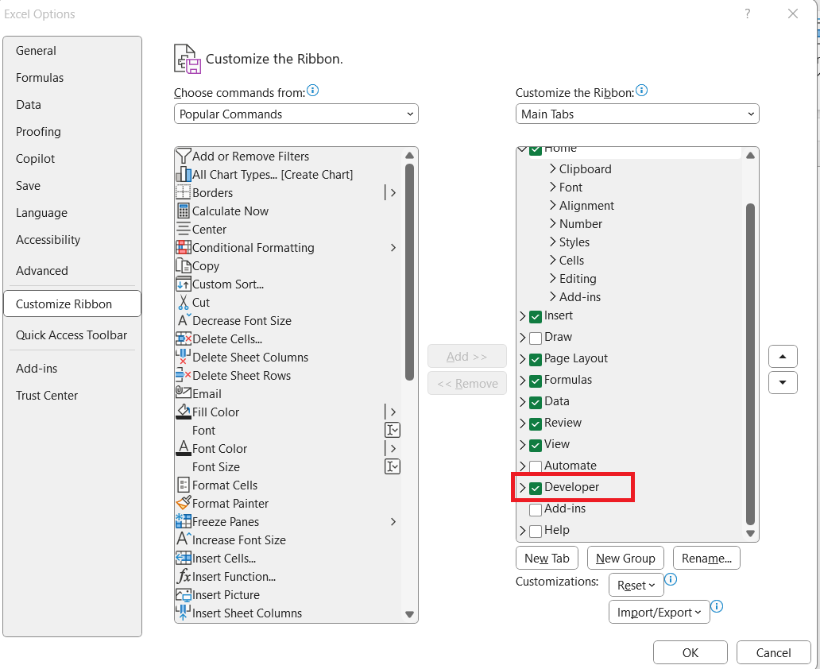The height and width of the screenshot is (669, 820).
Task: Click info icon next to Choose commands from
Action: [x=313, y=91]
